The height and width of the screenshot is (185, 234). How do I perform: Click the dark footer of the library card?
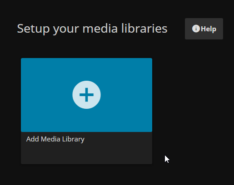pos(86,148)
